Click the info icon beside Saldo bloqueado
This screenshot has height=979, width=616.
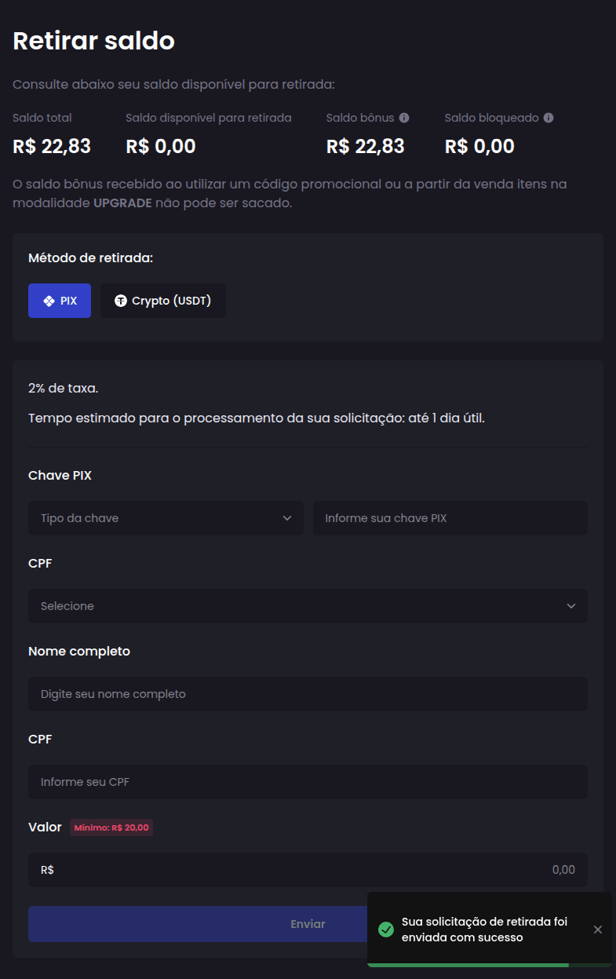coord(549,118)
